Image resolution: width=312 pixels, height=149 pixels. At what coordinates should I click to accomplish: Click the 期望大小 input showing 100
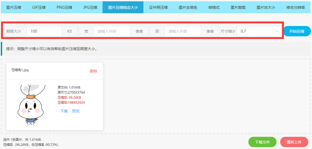[44, 31]
